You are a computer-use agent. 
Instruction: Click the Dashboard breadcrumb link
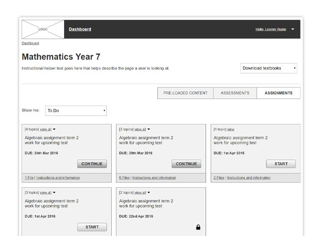(30, 43)
